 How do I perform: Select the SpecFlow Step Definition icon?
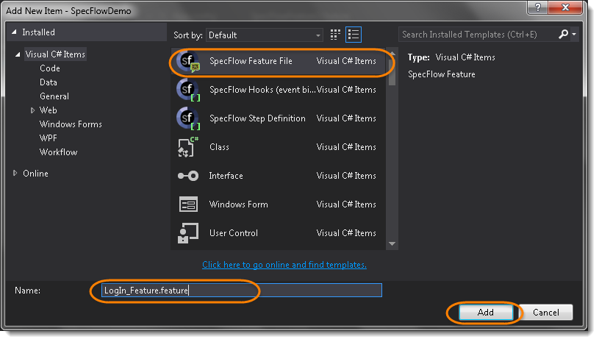[x=188, y=118]
